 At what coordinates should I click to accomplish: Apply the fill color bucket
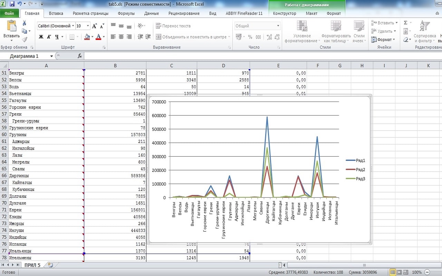[87, 37]
